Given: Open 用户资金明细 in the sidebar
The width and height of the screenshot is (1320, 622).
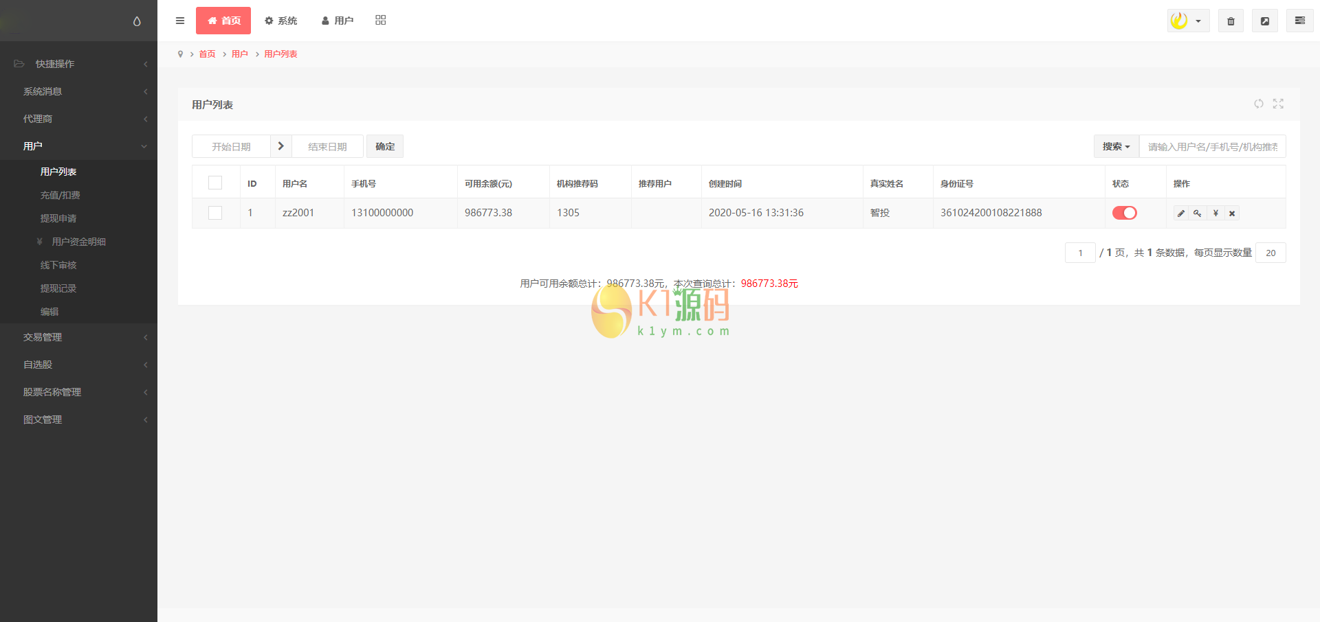Looking at the screenshot, I should [79, 242].
